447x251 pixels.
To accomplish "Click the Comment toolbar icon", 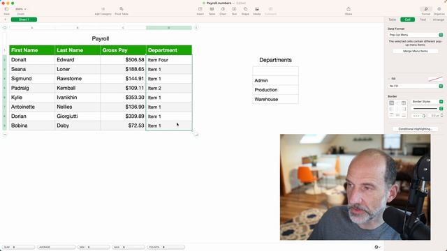I will tap(270, 9).
